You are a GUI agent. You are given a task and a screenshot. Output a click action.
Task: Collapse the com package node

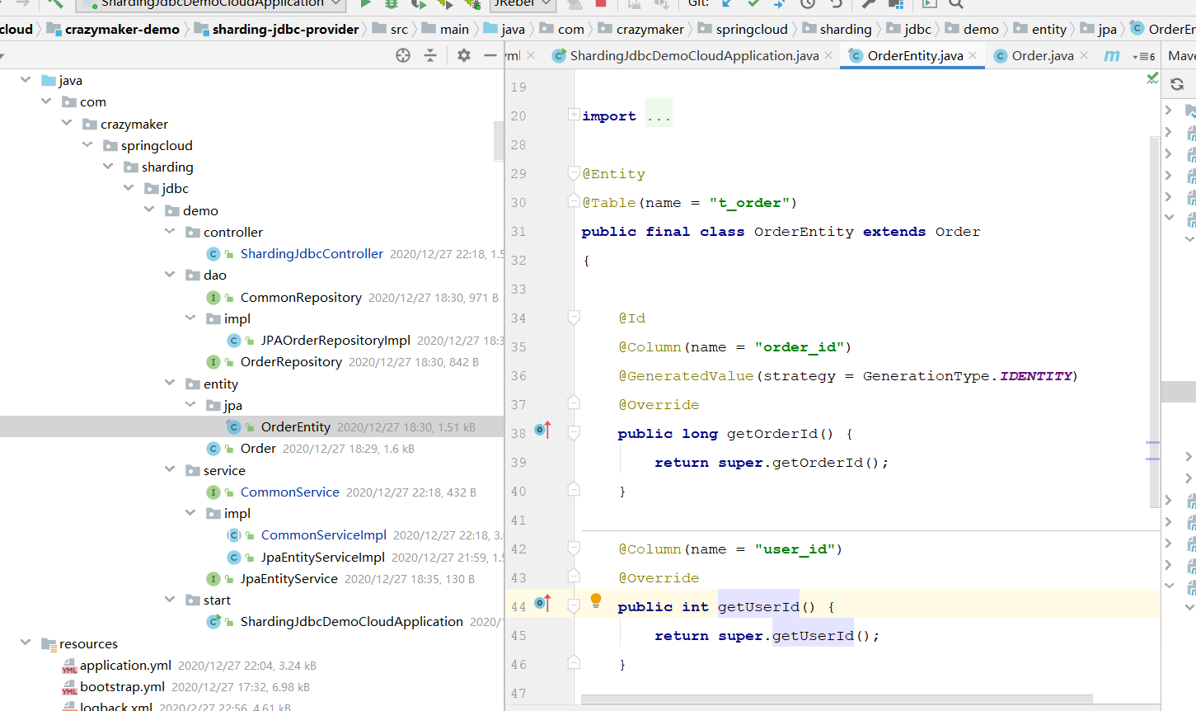[46, 101]
